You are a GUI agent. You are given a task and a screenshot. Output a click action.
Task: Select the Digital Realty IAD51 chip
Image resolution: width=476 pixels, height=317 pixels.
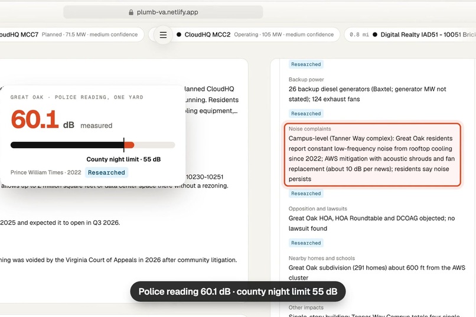tap(410, 35)
